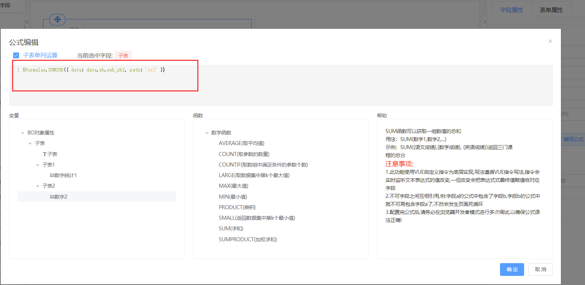The width and height of the screenshot is (585, 285).
Task: Collapse the 数学函数 function group
Action: pyautogui.click(x=207, y=133)
